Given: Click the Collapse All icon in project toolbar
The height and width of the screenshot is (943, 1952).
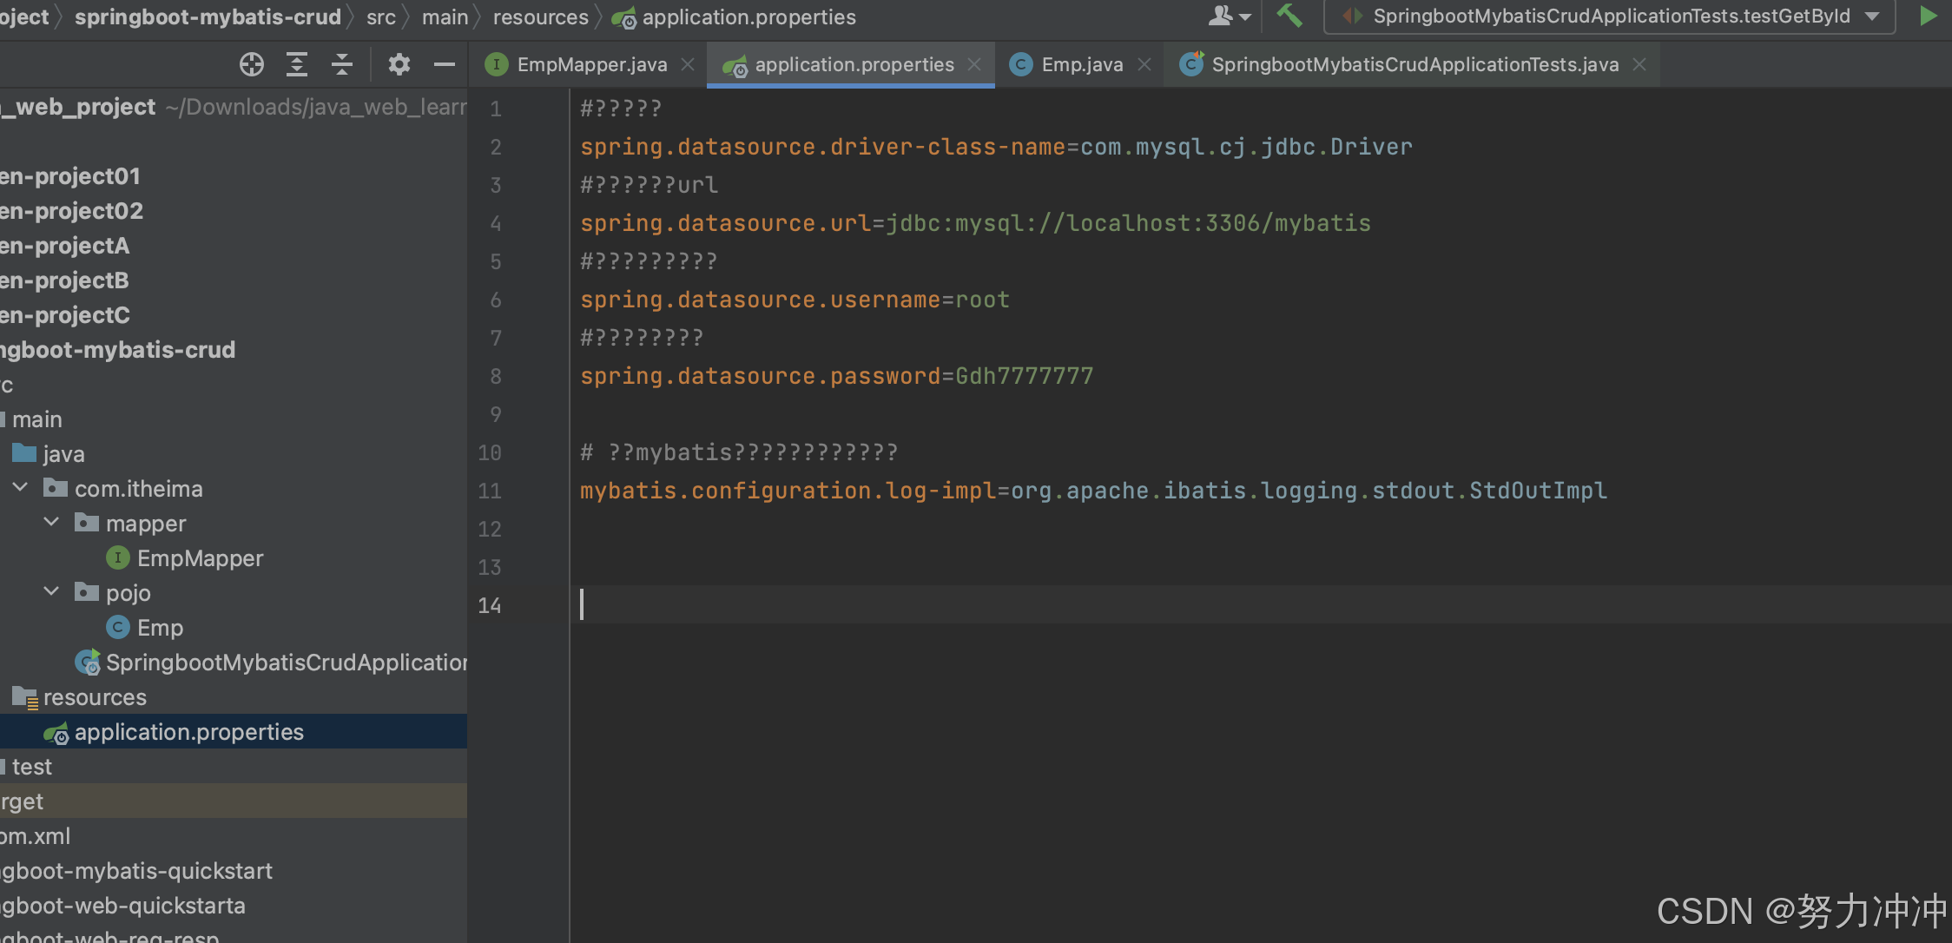Looking at the screenshot, I should 342,64.
